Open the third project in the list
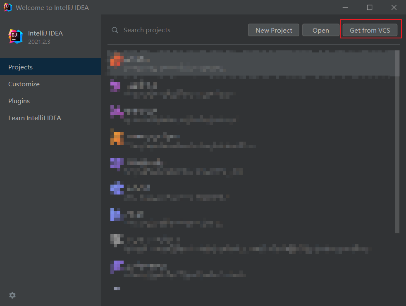This screenshot has height=306, width=406. (182, 116)
